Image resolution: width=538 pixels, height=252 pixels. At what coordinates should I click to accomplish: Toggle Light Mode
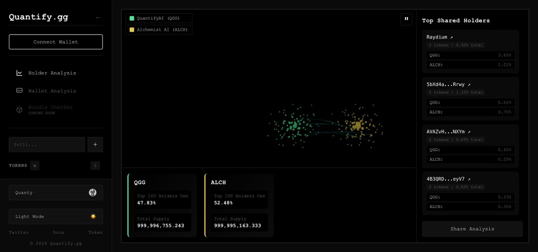tap(56, 217)
